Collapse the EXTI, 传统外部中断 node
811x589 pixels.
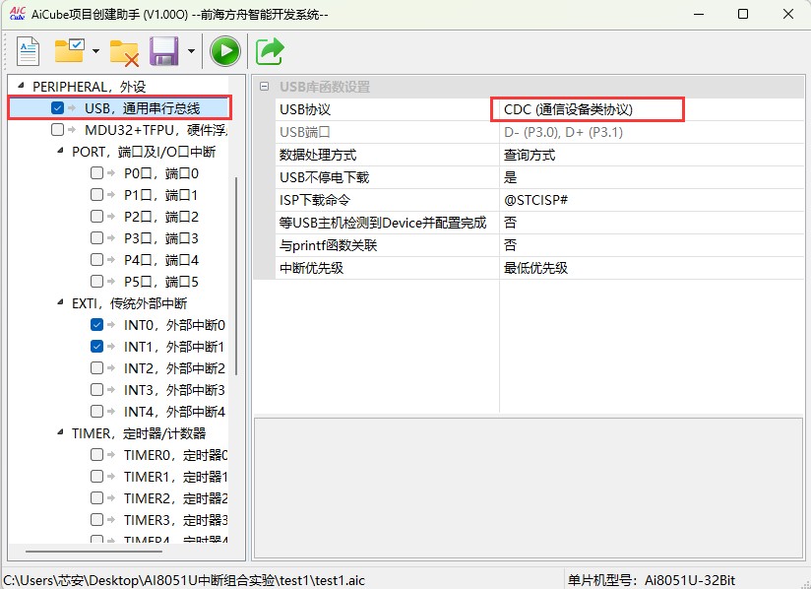coord(60,302)
